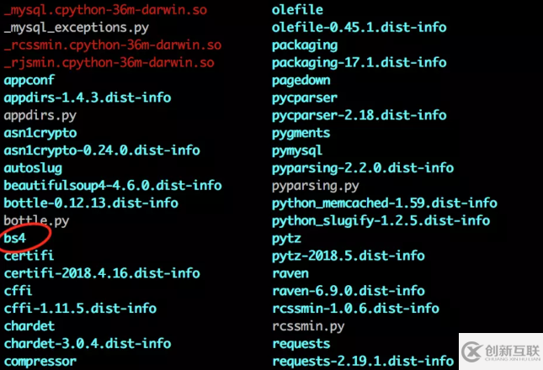Image resolution: width=543 pixels, height=370 pixels.
Task: Click the rcssmin.py file name
Action: (x=308, y=325)
